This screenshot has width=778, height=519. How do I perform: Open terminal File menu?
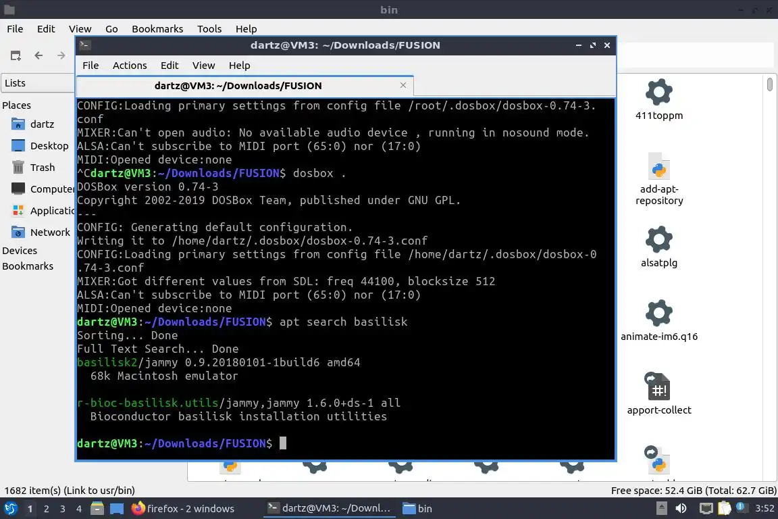90,66
